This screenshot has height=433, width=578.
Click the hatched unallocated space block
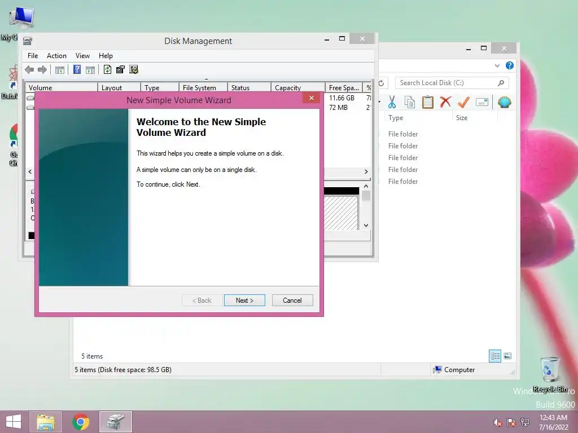click(340, 213)
